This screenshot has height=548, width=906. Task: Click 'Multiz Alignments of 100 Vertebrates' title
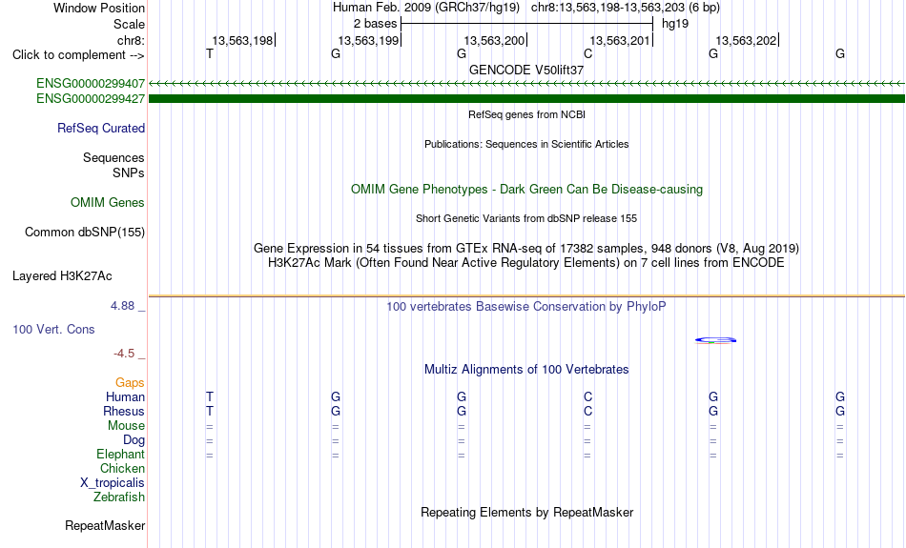(x=526, y=370)
